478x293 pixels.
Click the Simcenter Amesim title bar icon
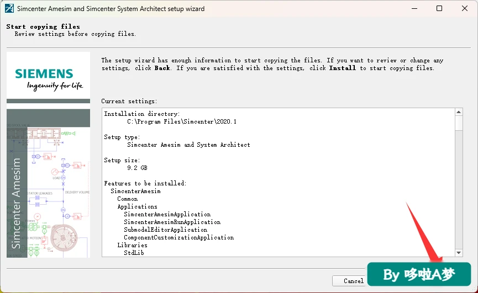pyautogui.click(x=9, y=8)
